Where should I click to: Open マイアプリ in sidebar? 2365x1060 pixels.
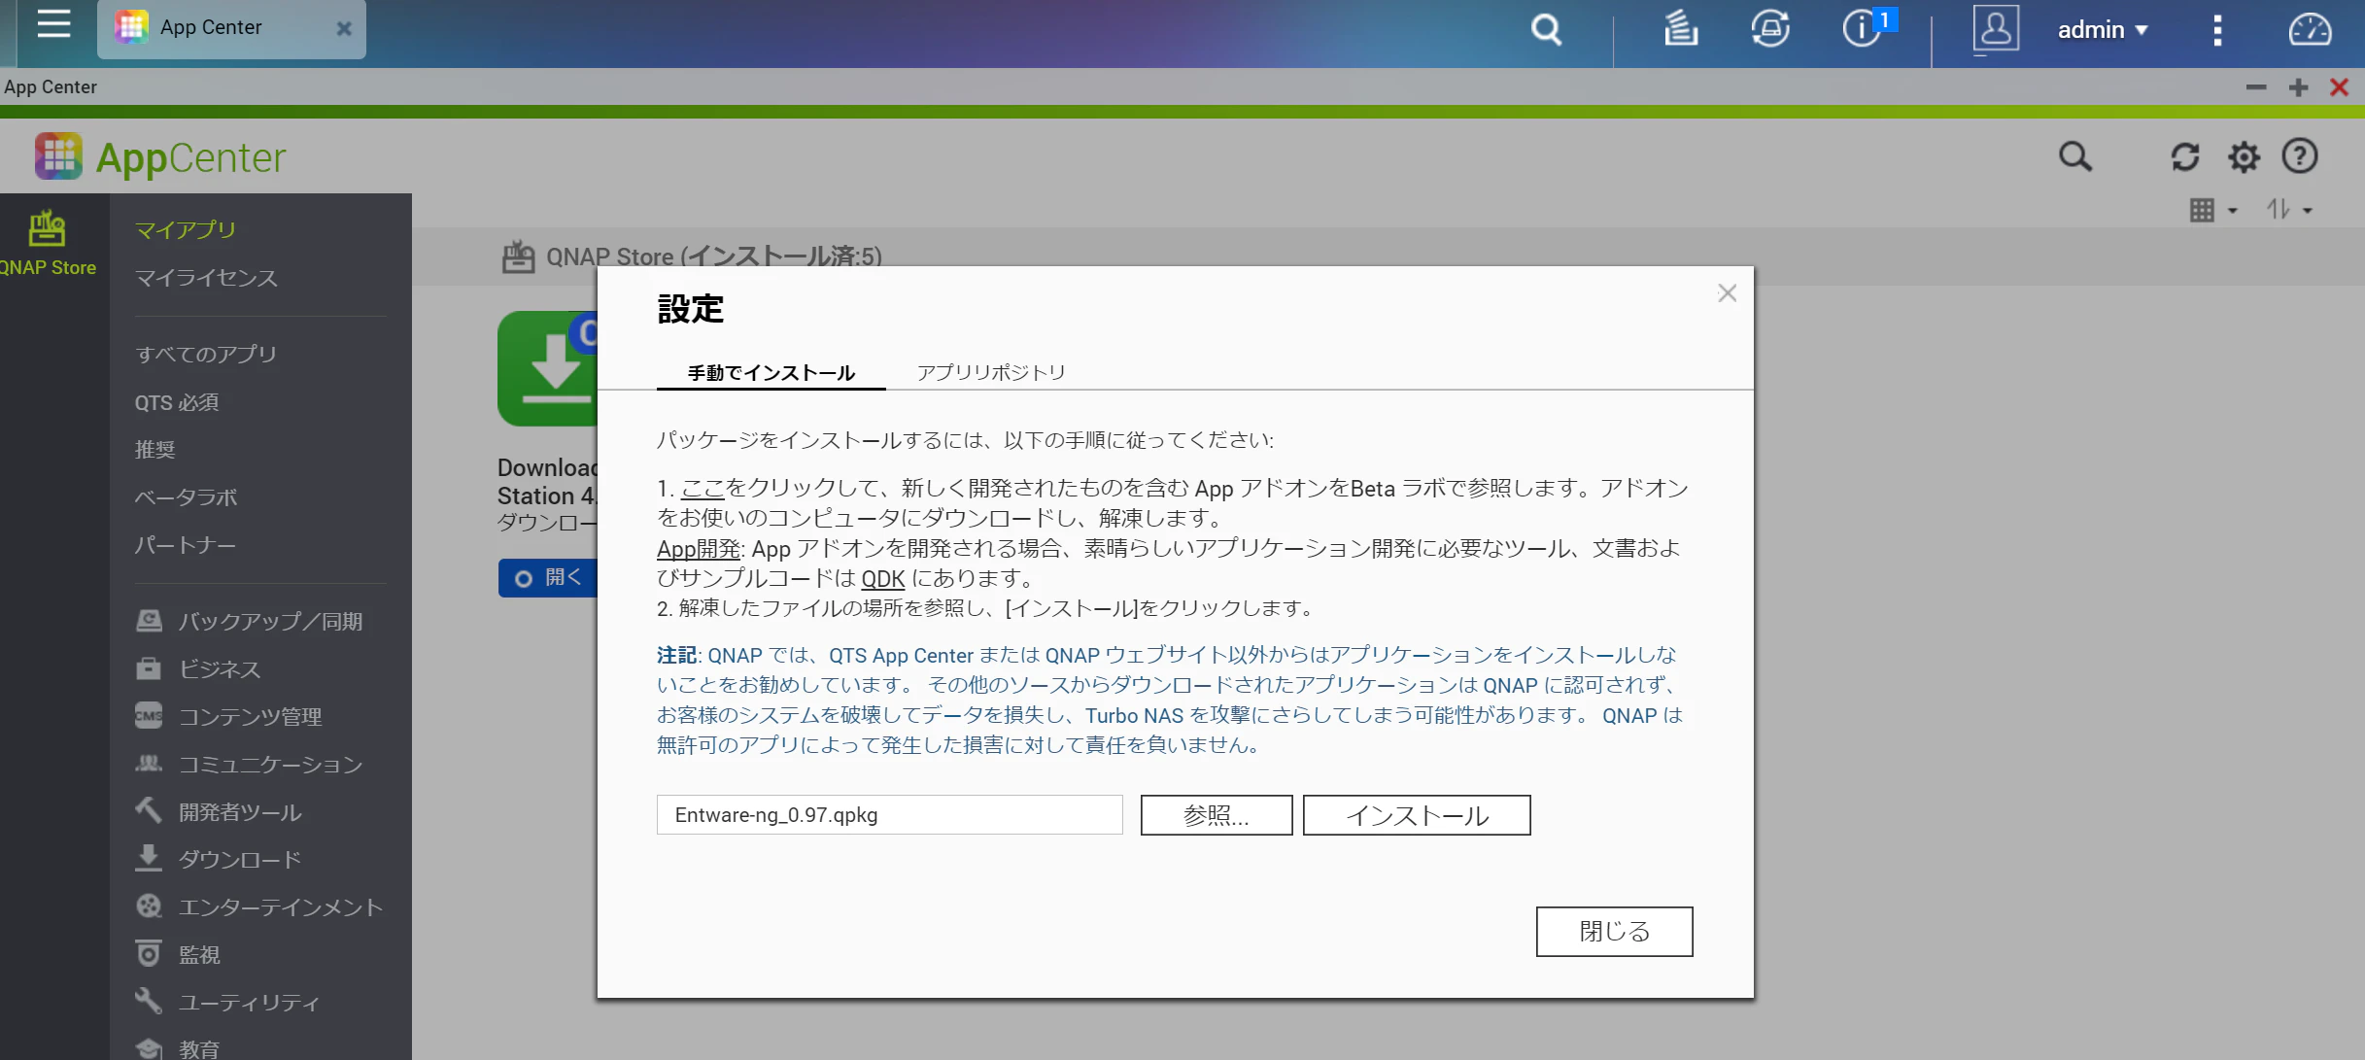pyautogui.click(x=186, y=230)
